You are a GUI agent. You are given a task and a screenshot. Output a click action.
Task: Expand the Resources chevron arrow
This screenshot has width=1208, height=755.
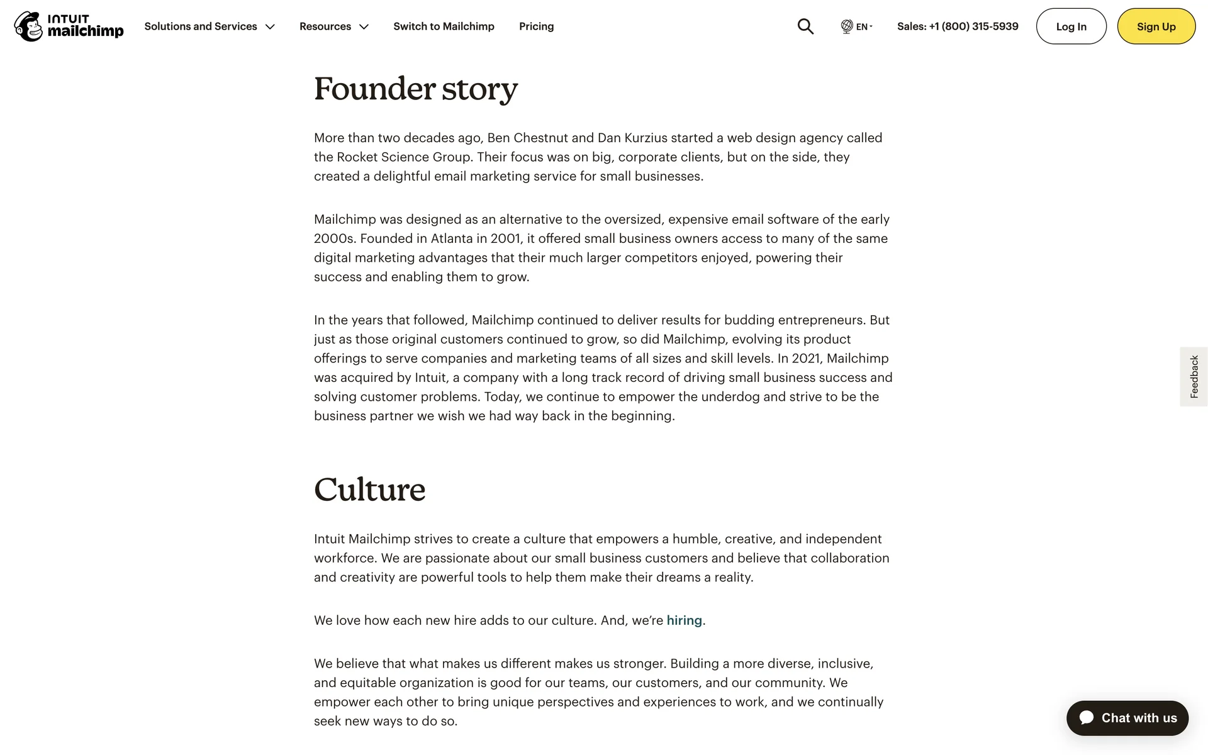364,27
